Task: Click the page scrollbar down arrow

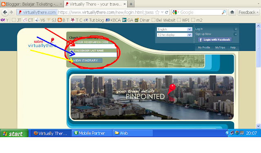Action: [258, 126]
